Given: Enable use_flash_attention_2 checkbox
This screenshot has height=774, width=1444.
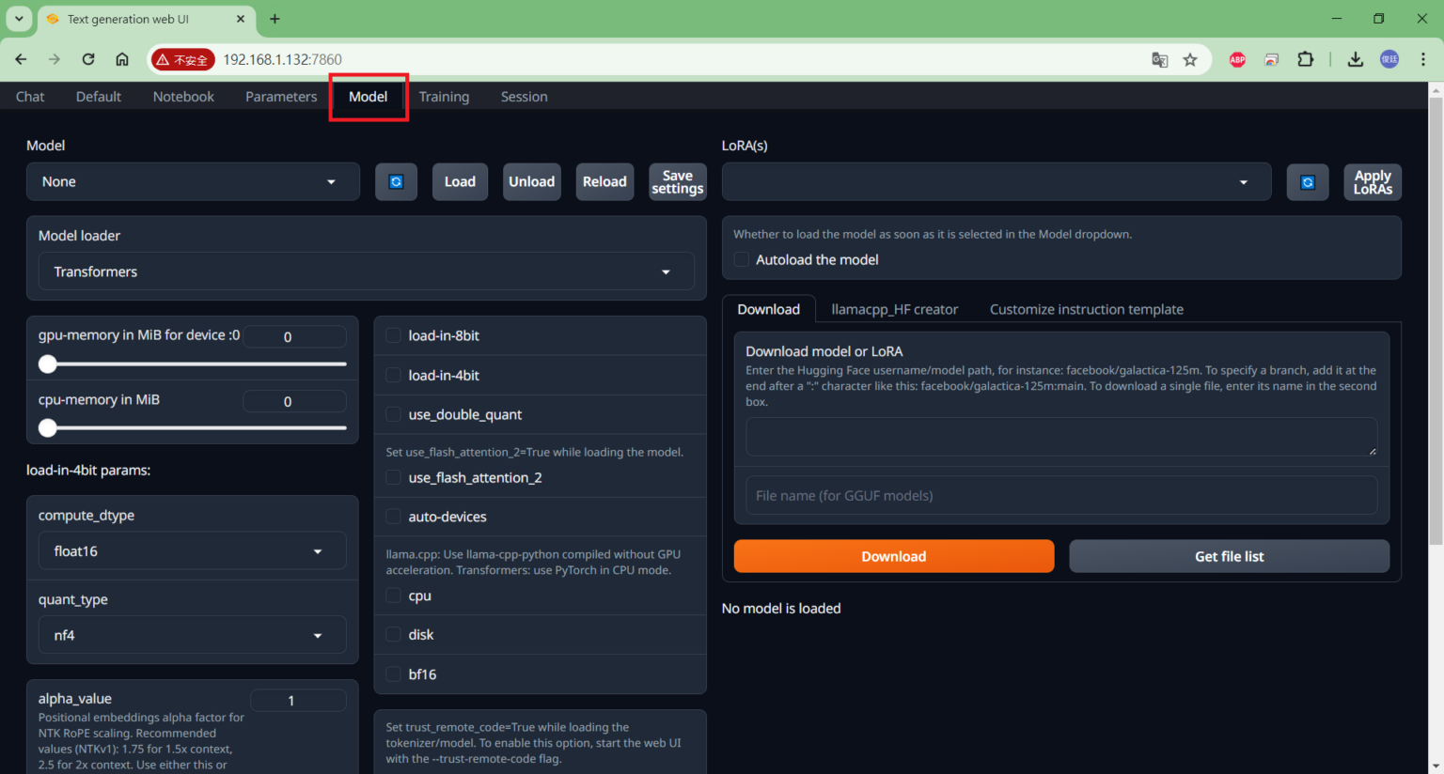Looking at the screenshot, I should (392, 477).
